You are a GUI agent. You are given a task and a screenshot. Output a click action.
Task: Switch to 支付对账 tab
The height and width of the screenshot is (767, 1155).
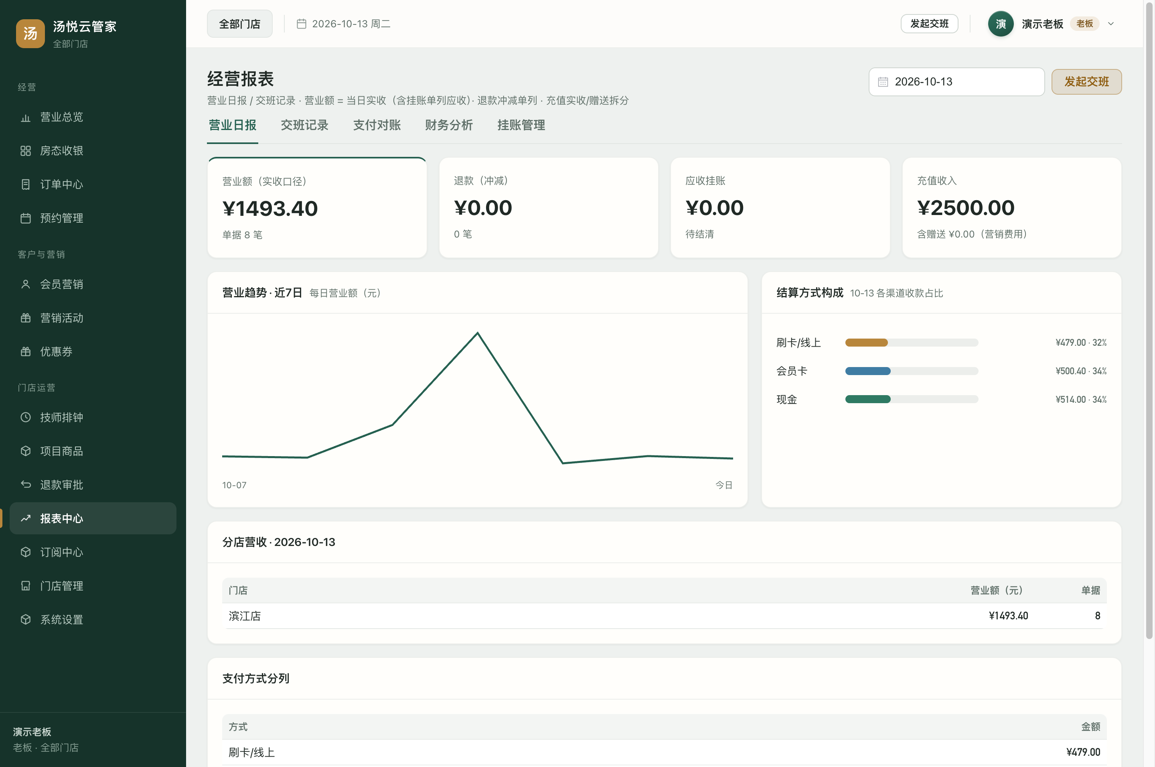click(x=377, y=125)
